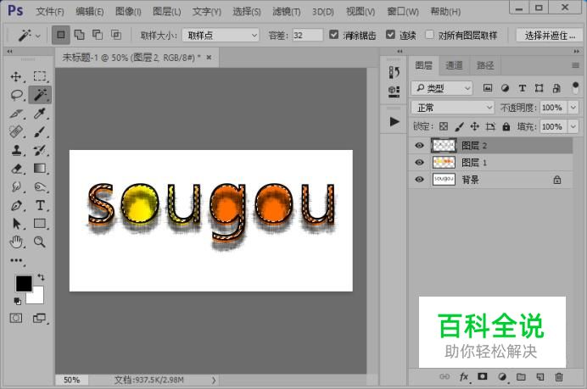The height and width of the screenshot is (389, 587).
Task: Open the History panel icon
Action: 394,72
